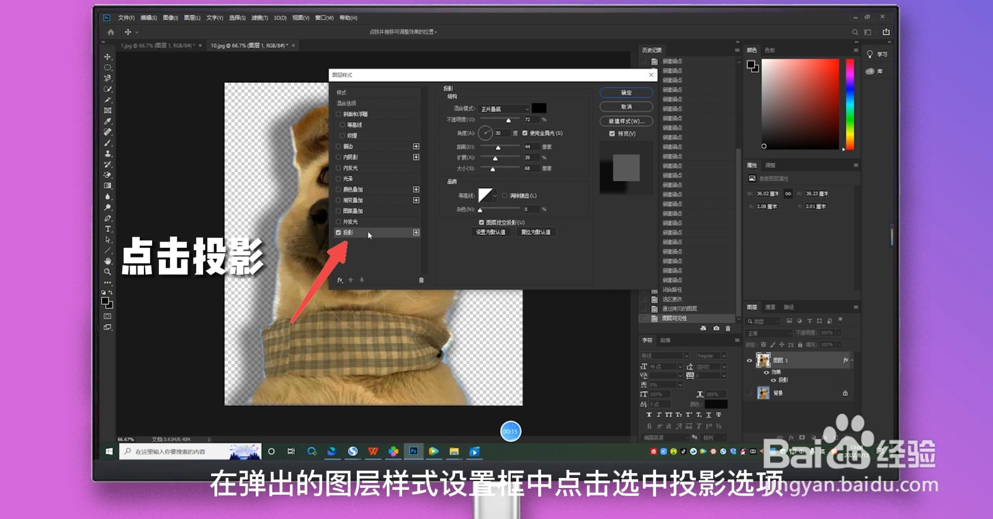Switch to Paragraph tab beside Character
This screenshot has width=993, height=519.
665,340
